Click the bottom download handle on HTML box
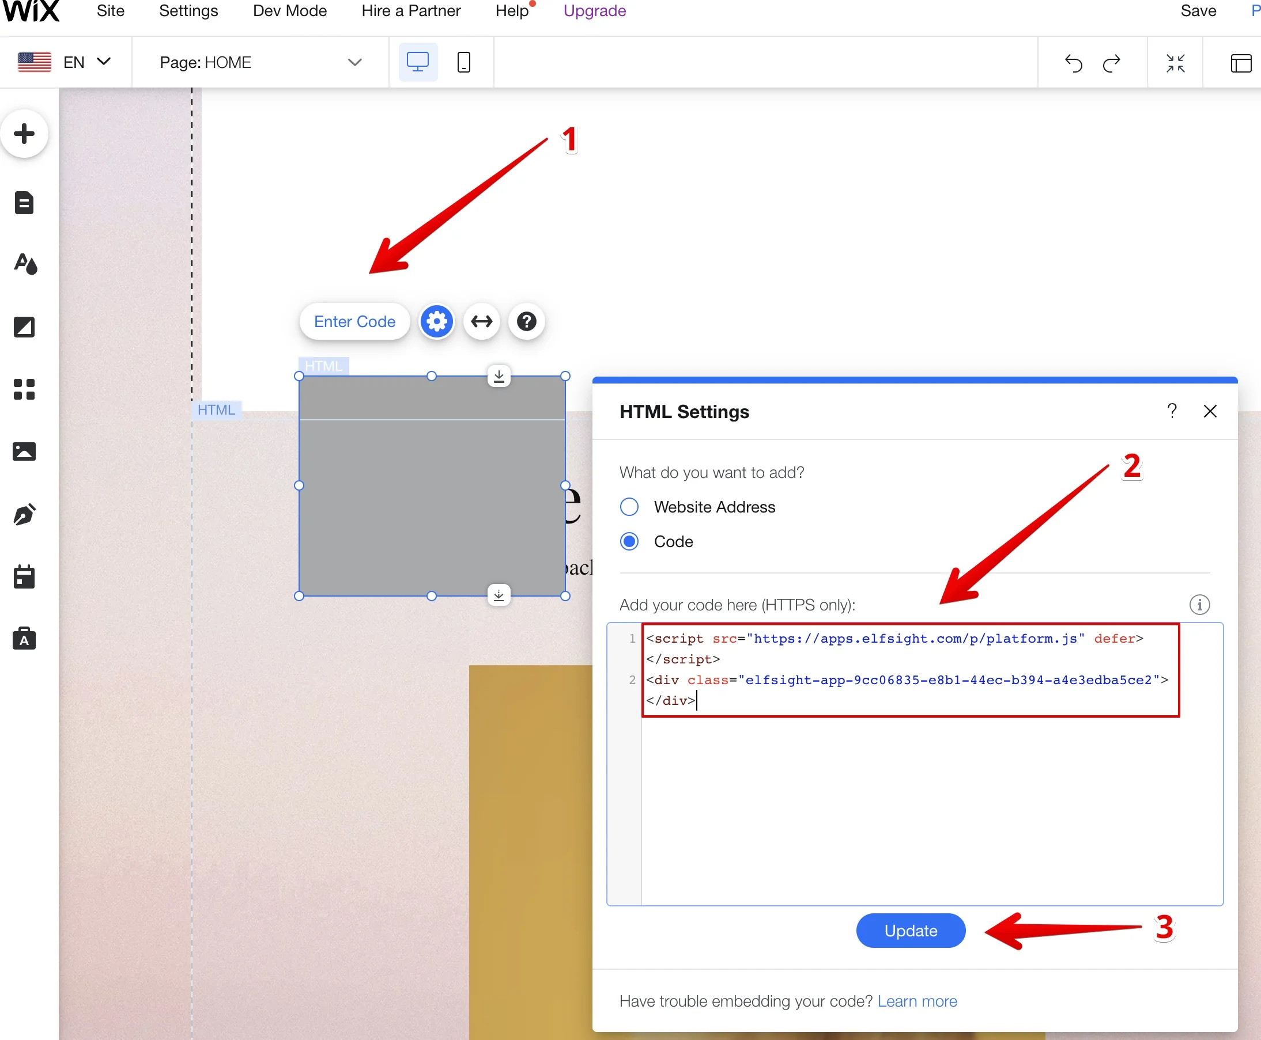The width and height of the screenshot is (1261, 1040). pos(499,595)
